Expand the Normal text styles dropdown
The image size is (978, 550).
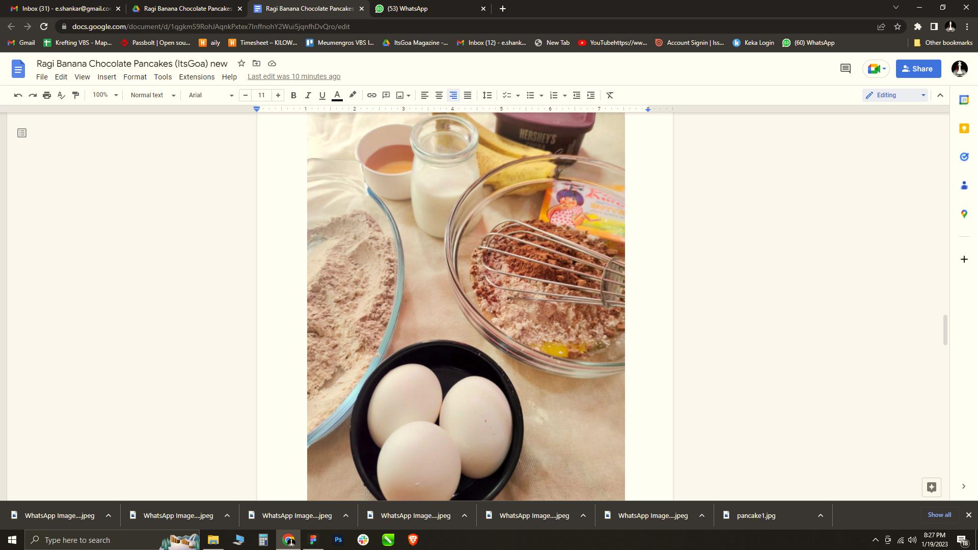152,95
